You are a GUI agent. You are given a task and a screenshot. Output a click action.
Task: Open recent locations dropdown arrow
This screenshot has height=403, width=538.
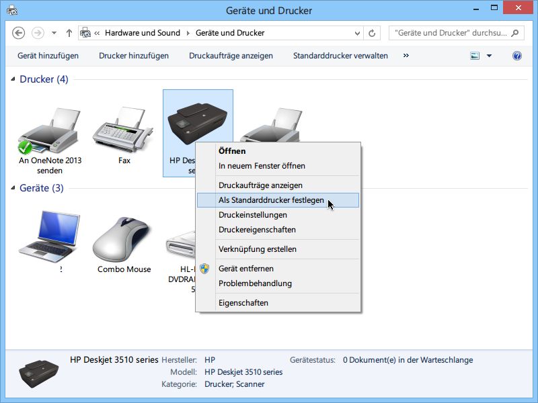tap(54, 33)
